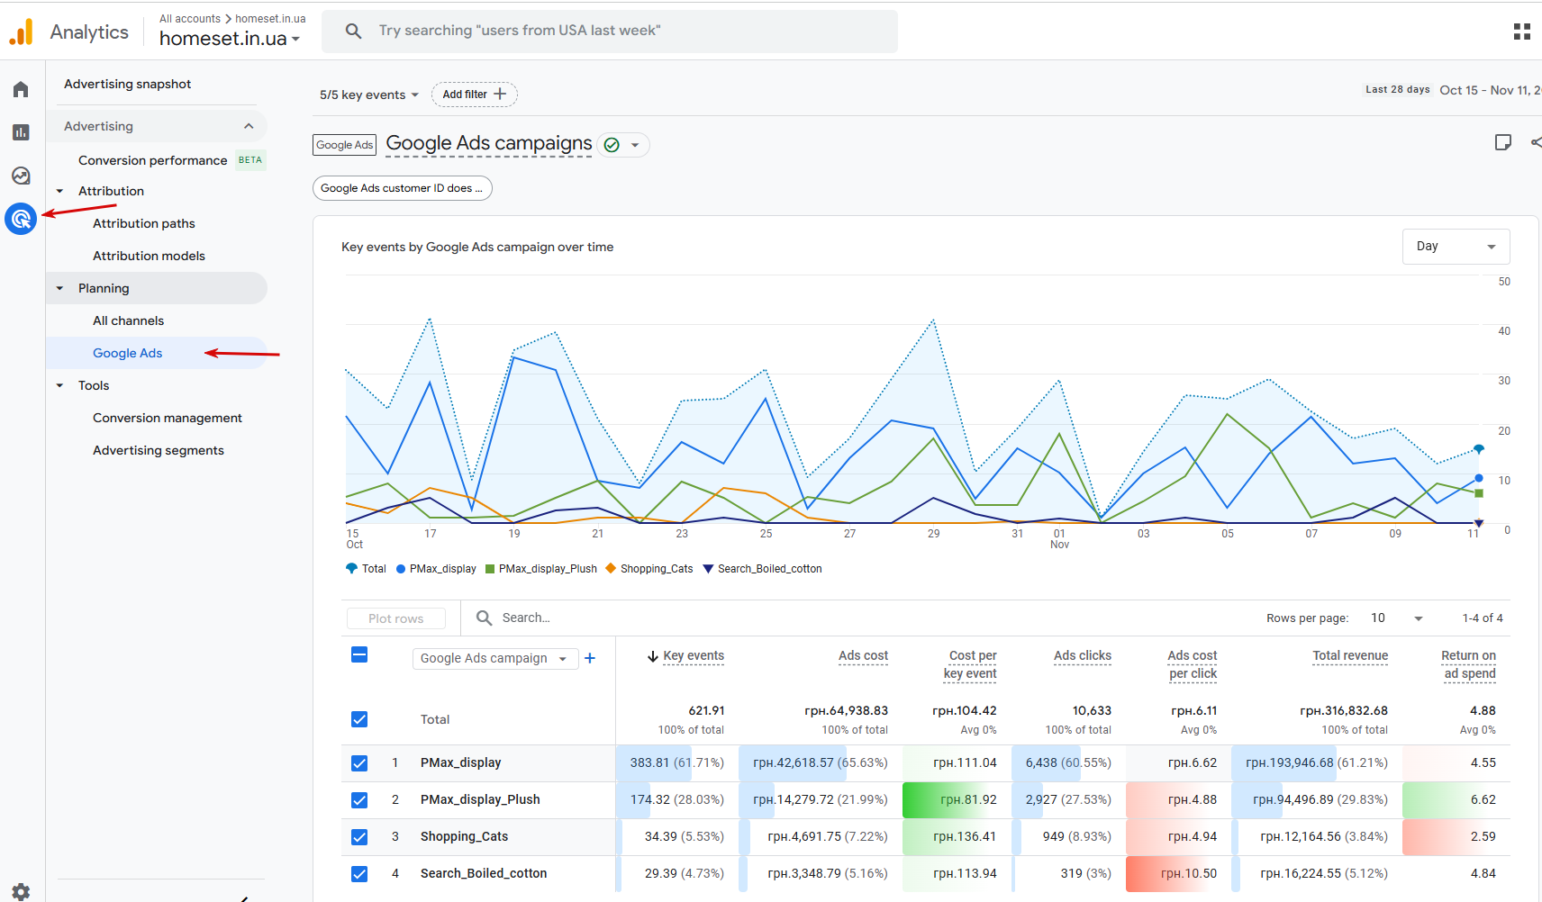
Task: Open All channels report
Action: (x=129, y=320)
